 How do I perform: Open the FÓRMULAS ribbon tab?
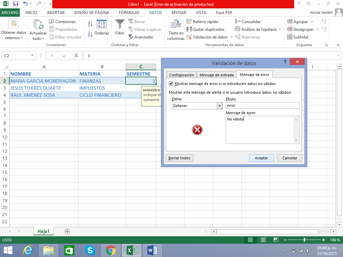pos(129,13)
